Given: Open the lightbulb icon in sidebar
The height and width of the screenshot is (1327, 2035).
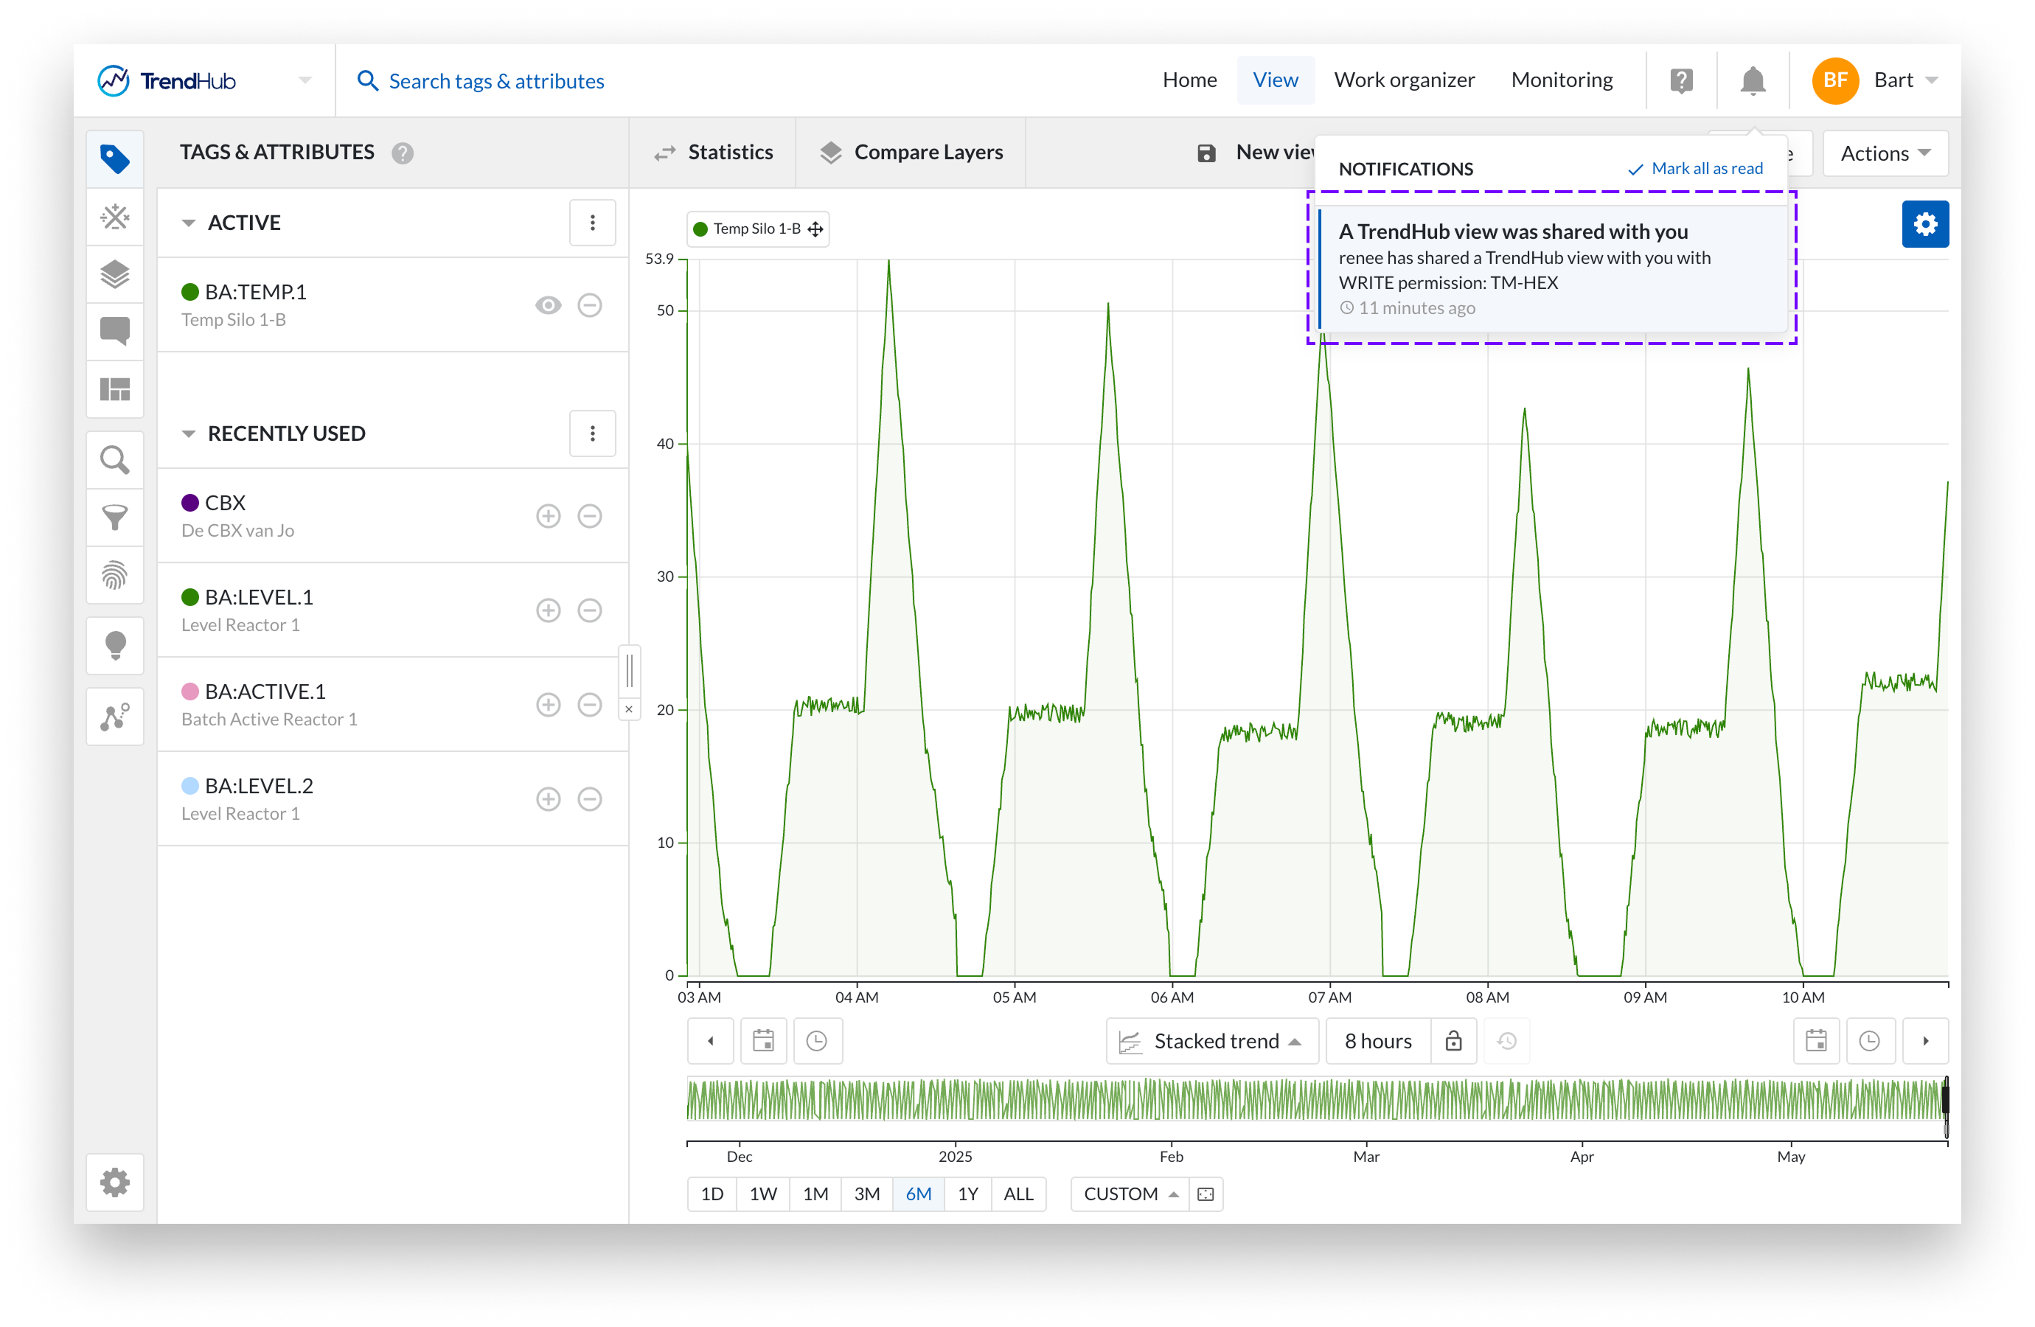Looking at the screenshot, I should 114,644.
